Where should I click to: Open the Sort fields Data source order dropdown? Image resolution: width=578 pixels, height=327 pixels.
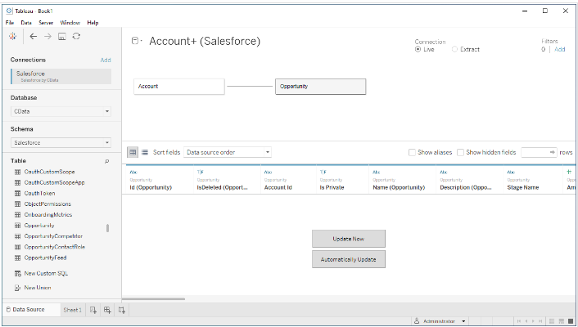[x=228, y=152]
